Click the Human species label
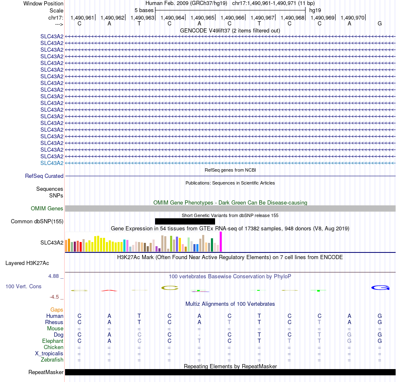 (55, 316)
